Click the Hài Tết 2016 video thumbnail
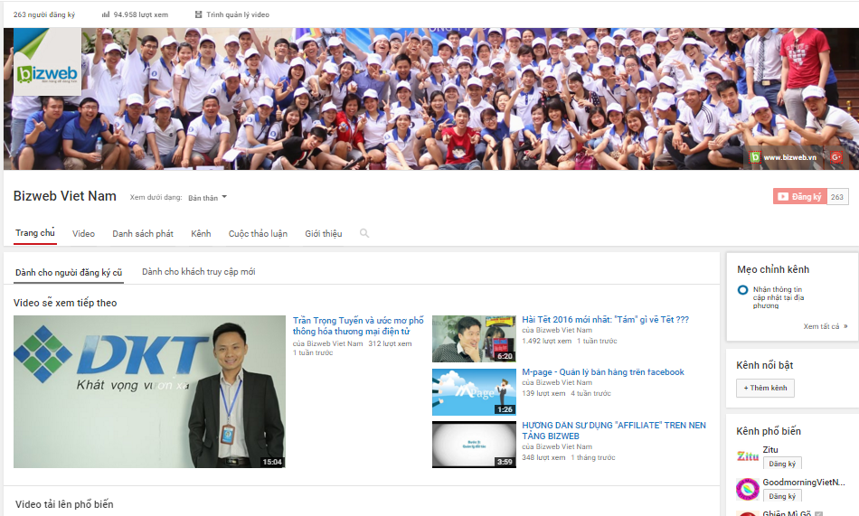This screenshot has height=516, width=859. tap(474, 339)
